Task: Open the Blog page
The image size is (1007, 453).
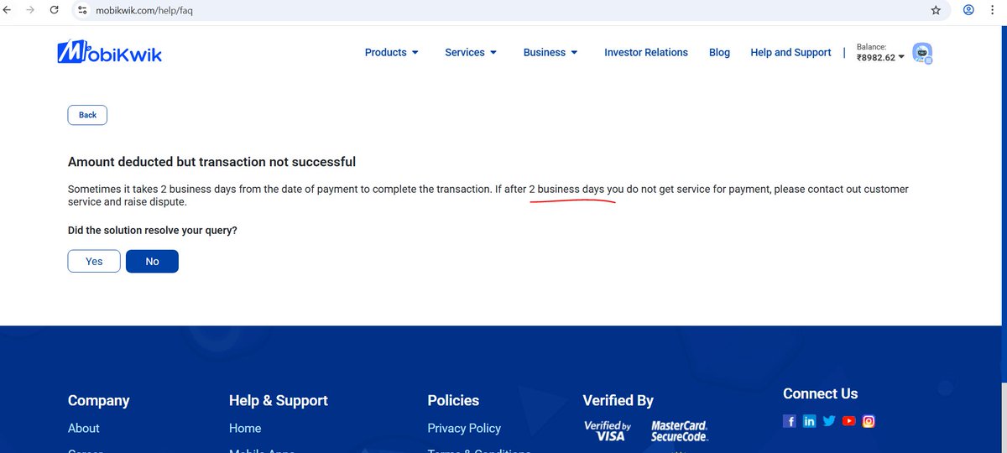Action: coord(719,52)
